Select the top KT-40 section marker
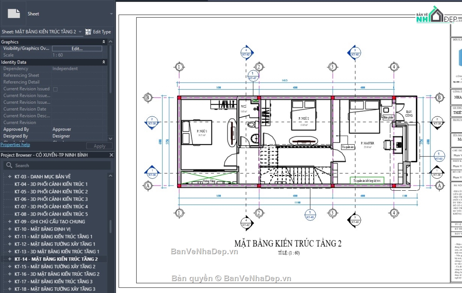Viewport: 462px width, 293px height. [x=354, y=52]
